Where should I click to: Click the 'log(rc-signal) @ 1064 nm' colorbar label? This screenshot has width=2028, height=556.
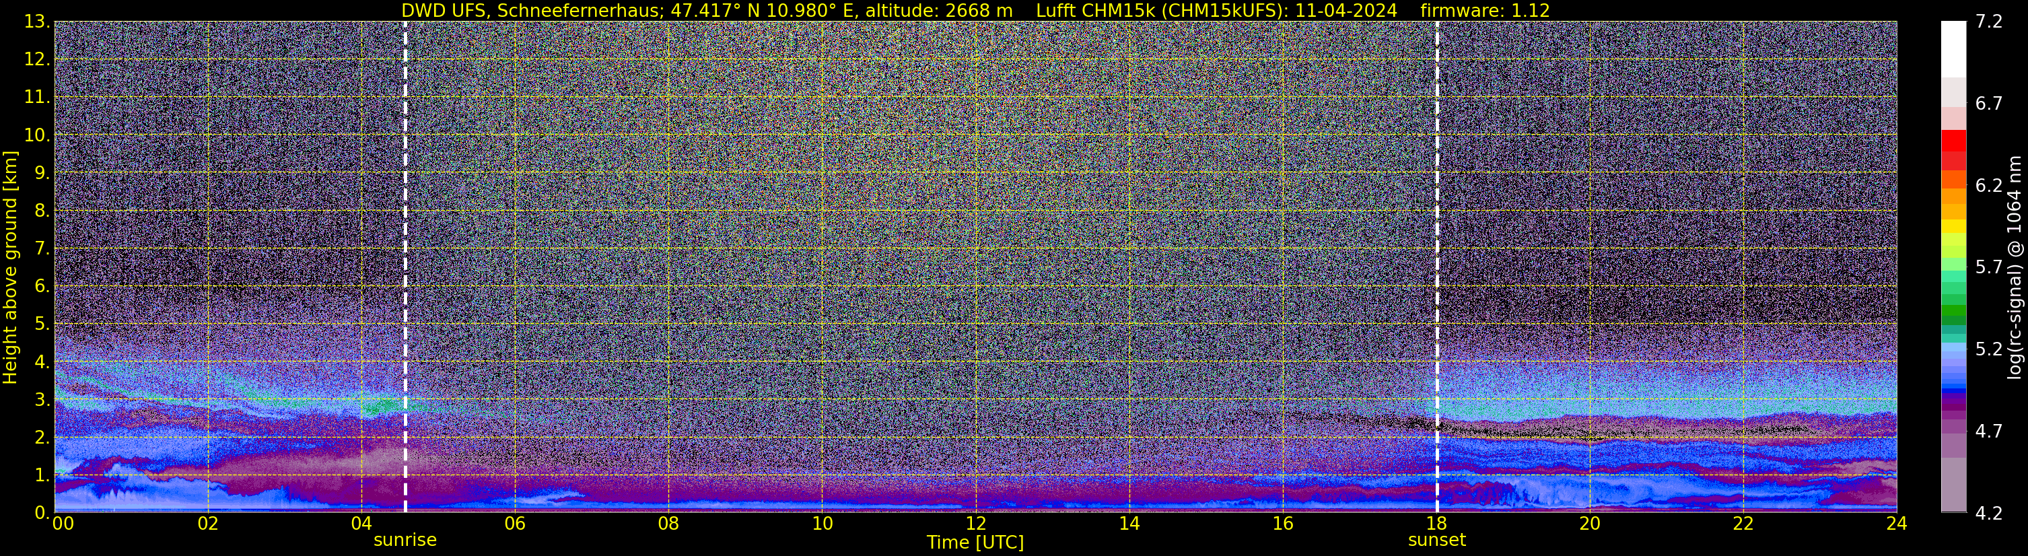2014,267
